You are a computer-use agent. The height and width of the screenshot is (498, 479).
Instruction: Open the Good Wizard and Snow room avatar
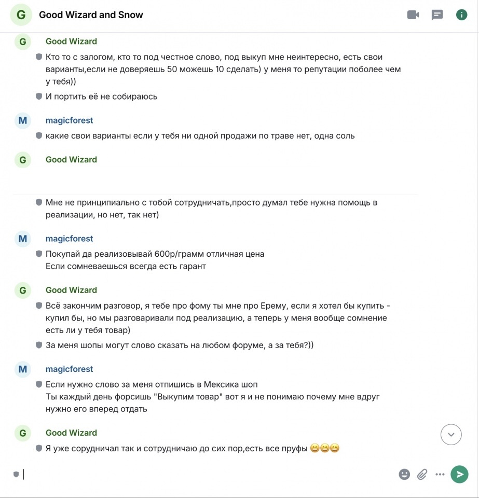(21, 15)
